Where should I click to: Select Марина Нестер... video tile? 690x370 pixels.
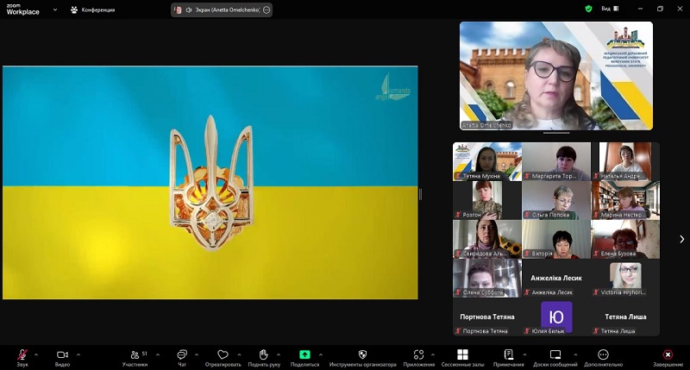(x=625, y=200)
